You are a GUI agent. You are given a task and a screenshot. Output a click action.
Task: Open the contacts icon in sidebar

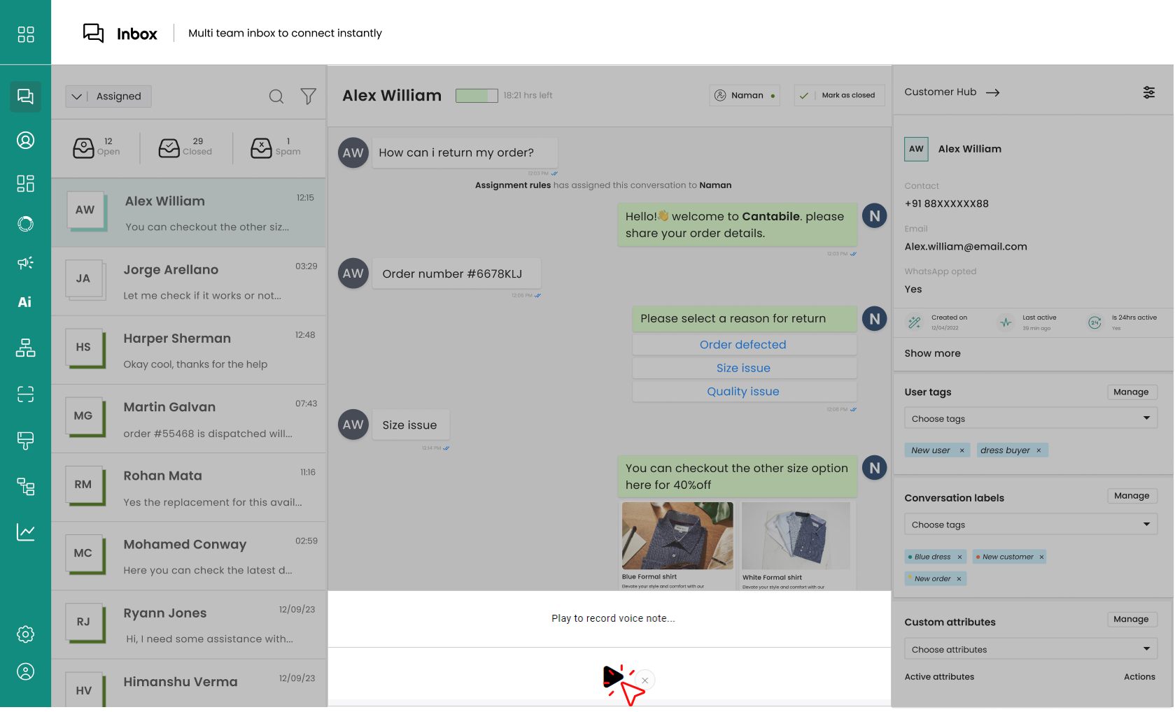pos(25,141)
